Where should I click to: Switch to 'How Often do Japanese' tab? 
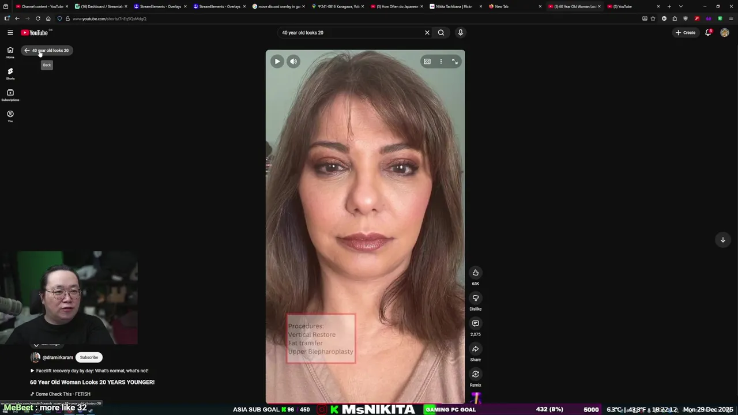pos(397,6)
